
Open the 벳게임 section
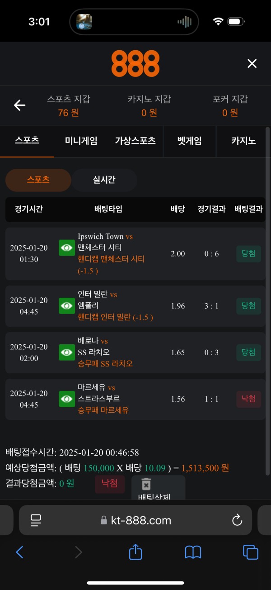[x=190, y=141]
